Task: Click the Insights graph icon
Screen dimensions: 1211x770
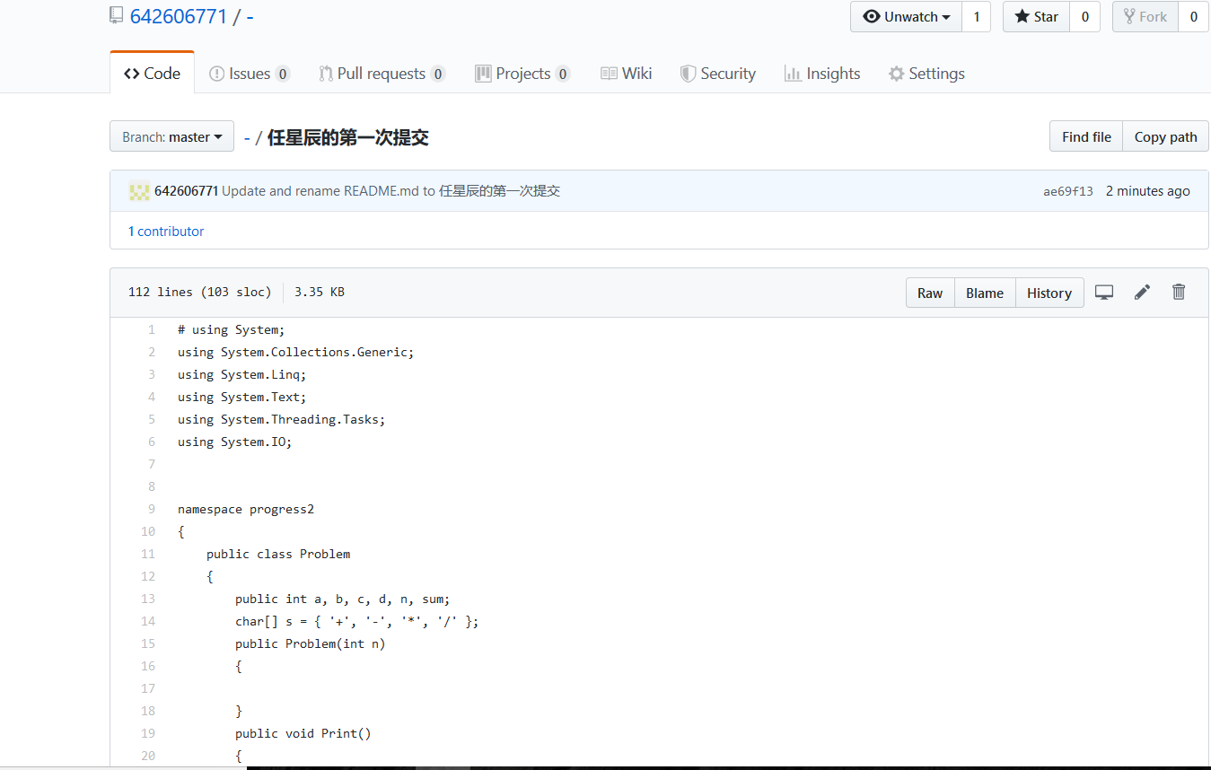Action: tap(792, 74)
